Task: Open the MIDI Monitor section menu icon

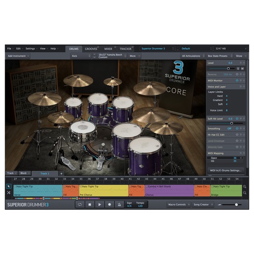Action: [x=241, y=80]
